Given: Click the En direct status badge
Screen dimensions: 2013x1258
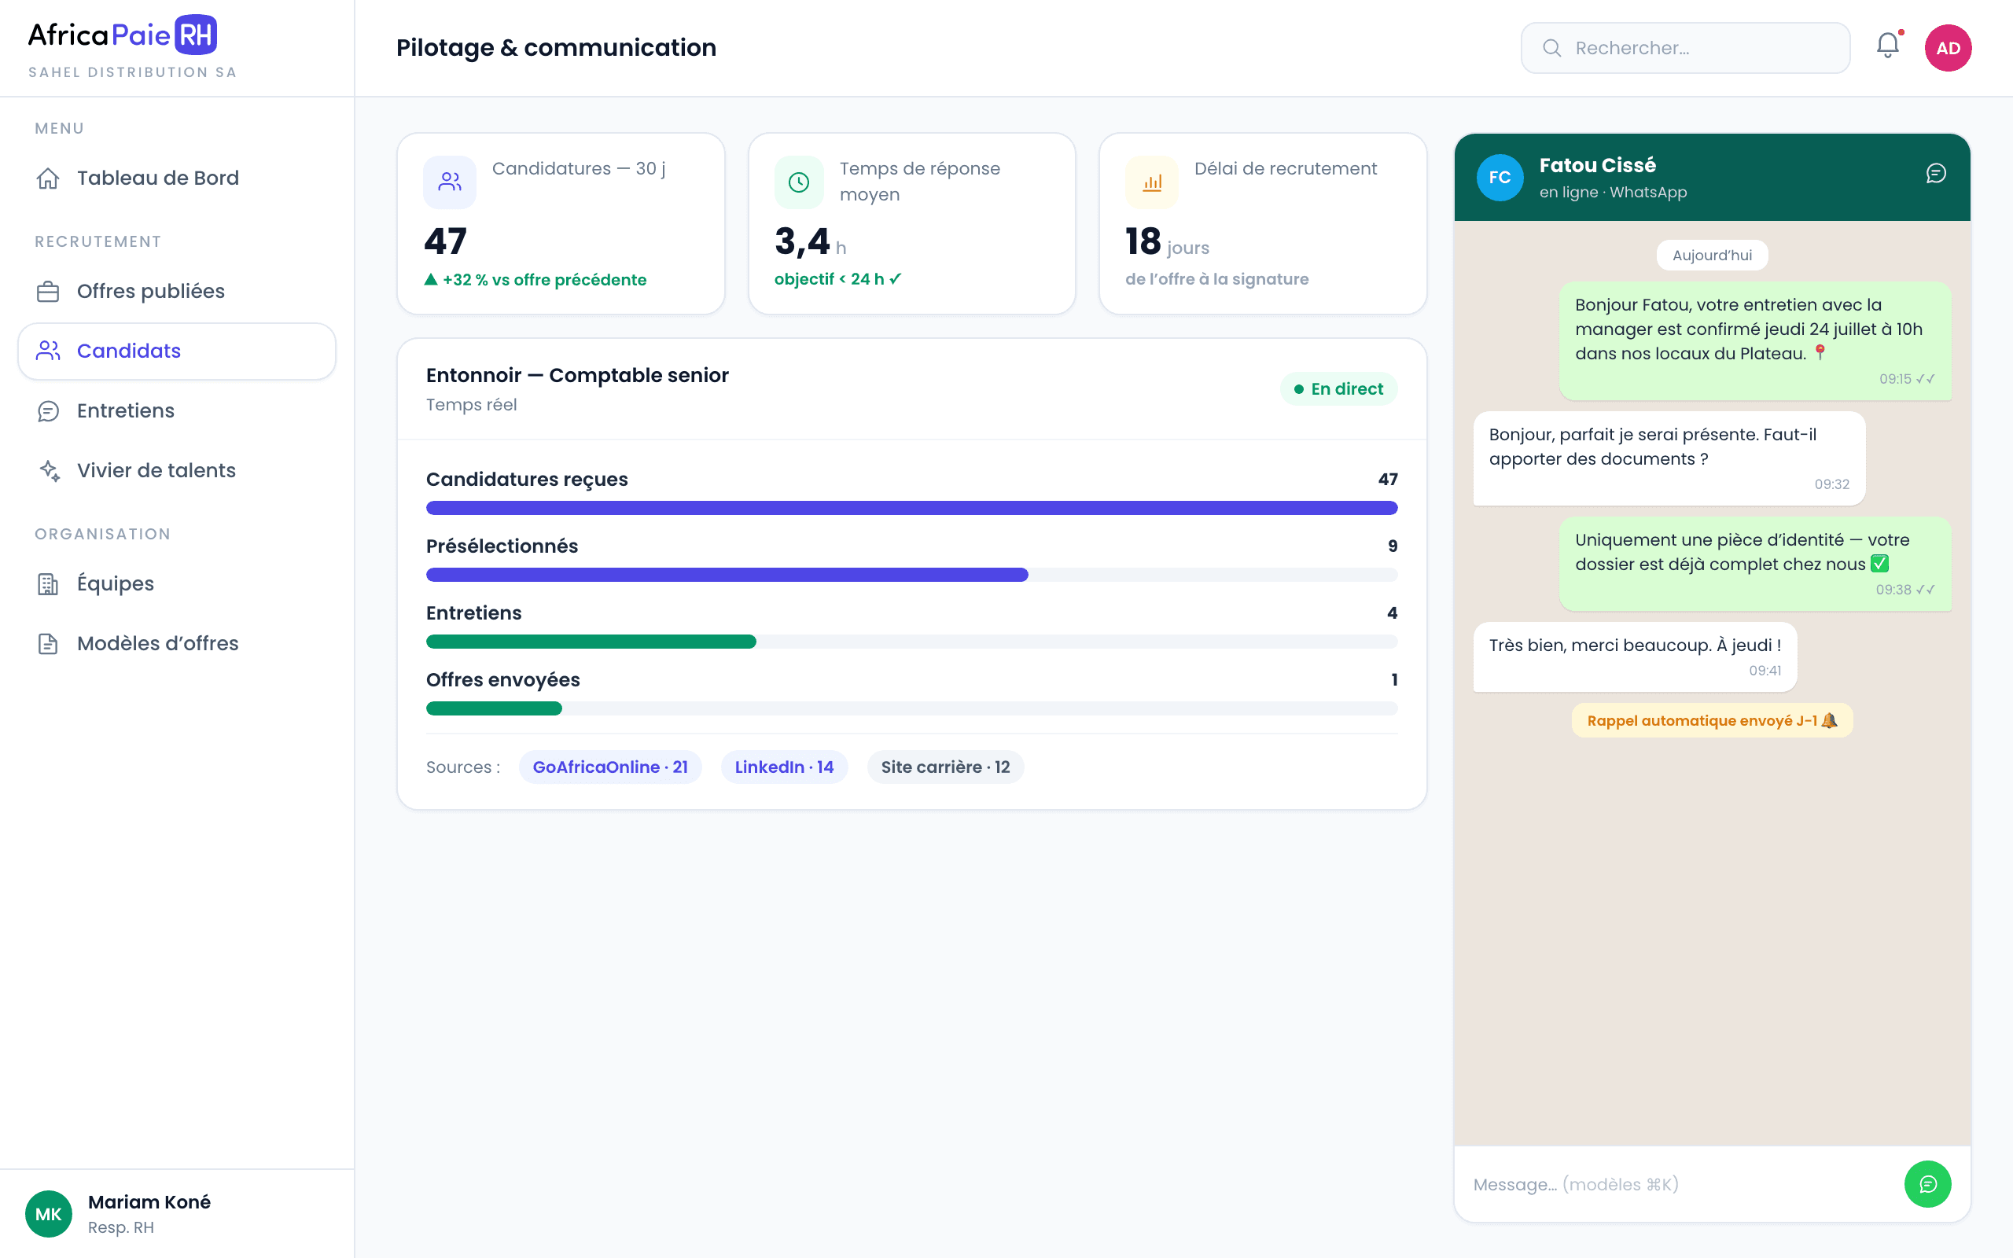Looking at the screenshot, I should (1338, 389).
